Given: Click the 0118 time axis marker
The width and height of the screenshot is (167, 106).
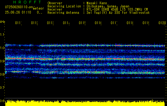Looking at the screenshot, I should pyautogui.click(x=130, y=23).
